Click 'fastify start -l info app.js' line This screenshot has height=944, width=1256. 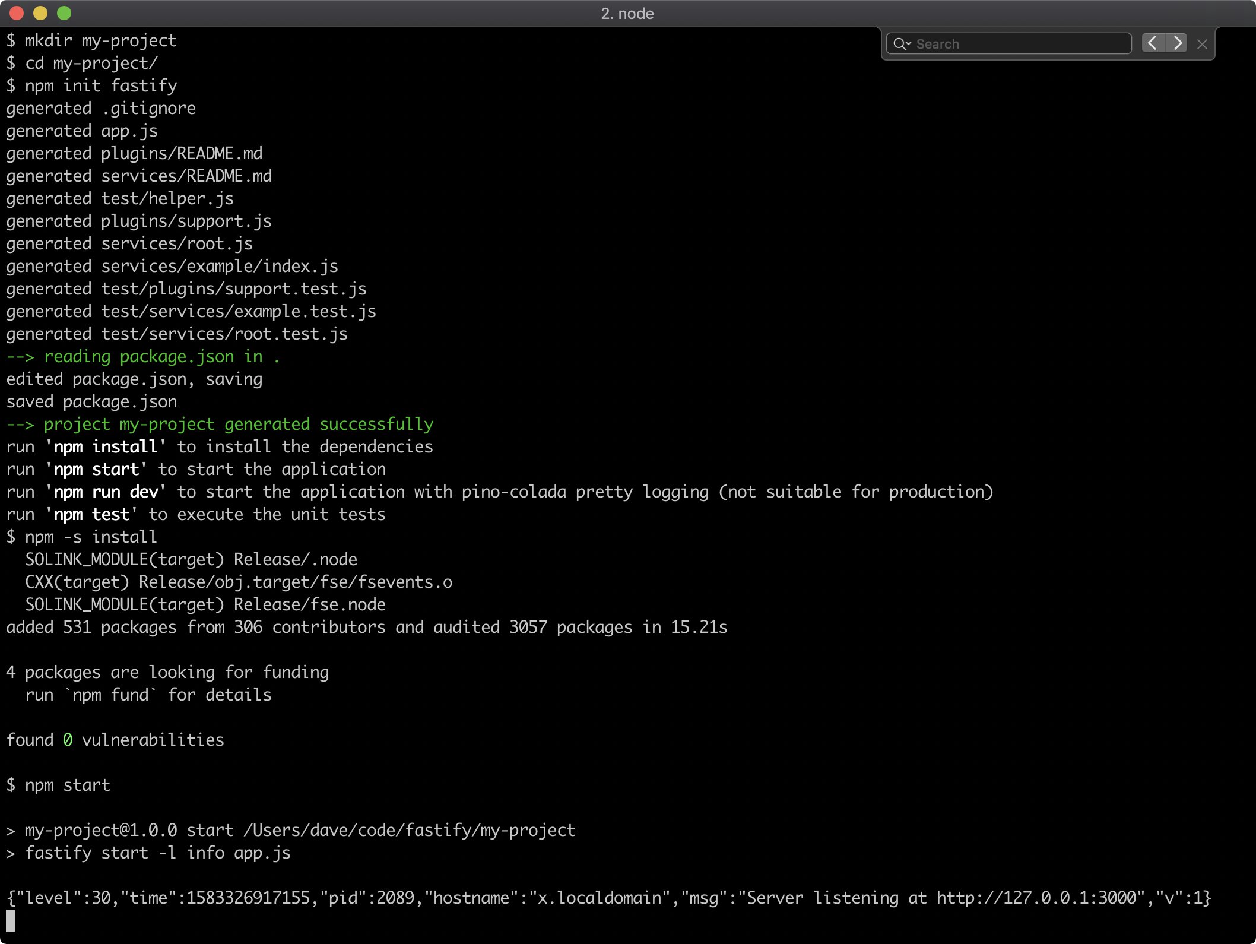[148, 853]
